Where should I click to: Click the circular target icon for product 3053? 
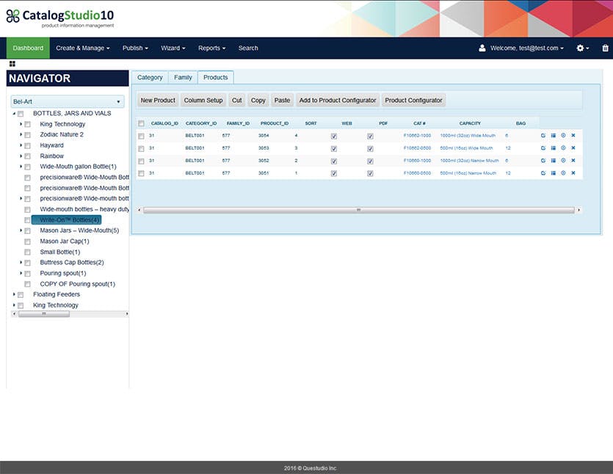tap(563, 147)
